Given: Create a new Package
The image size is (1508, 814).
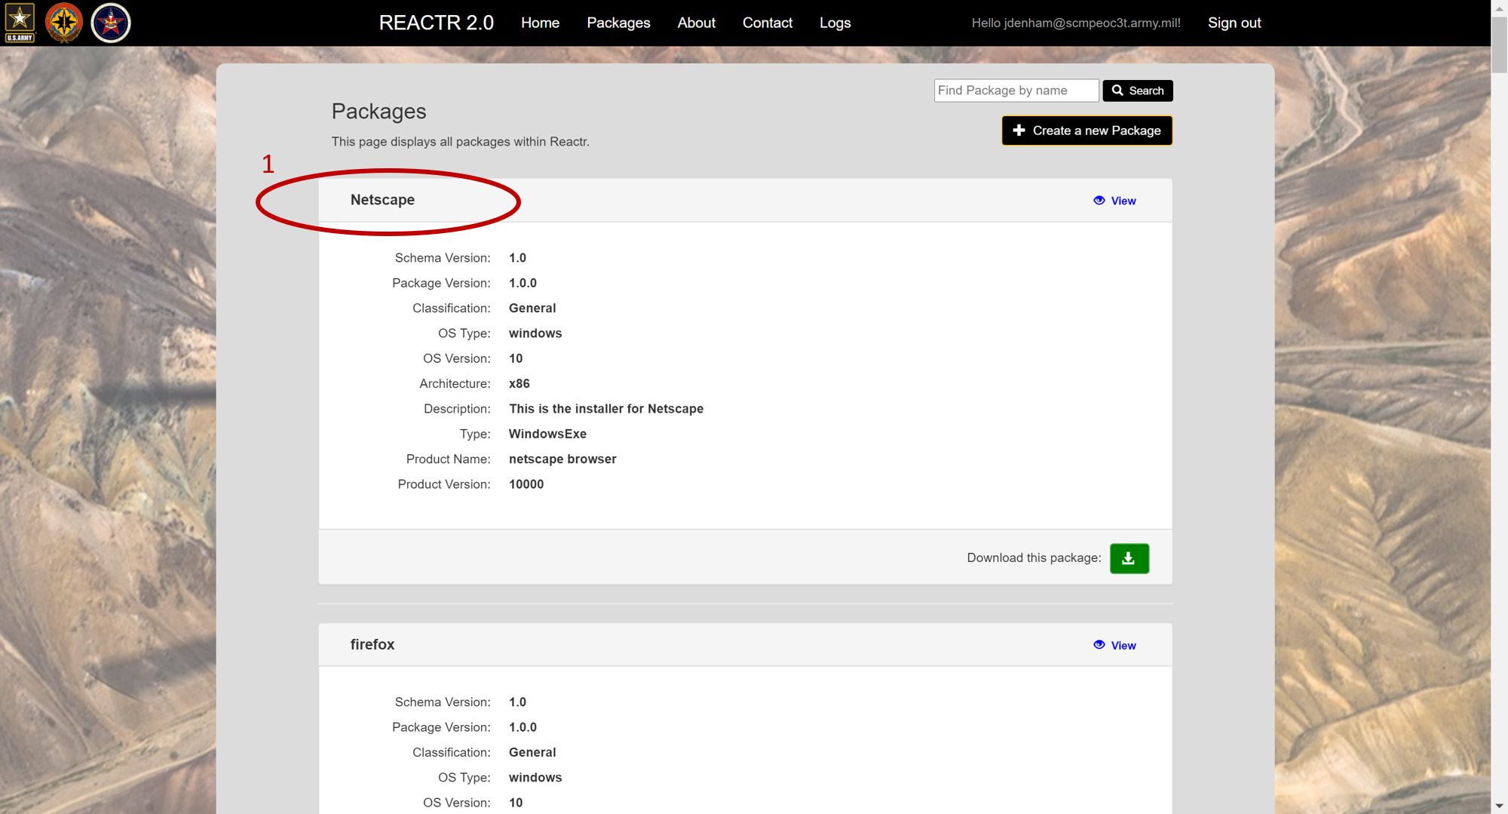Looking at the screenshot, I should pyautogui.click(x=1087, y=131).
